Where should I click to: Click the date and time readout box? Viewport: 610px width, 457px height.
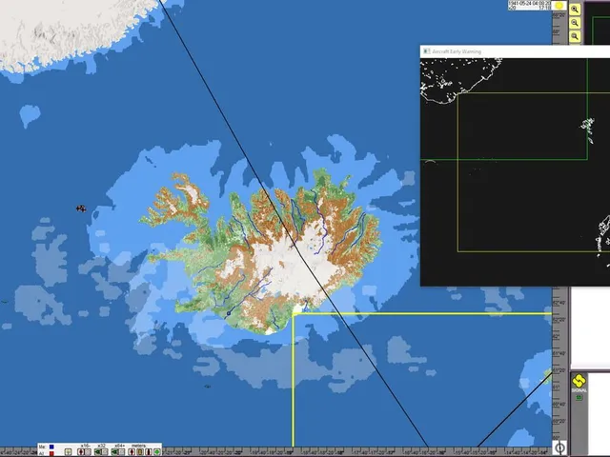pyautogui.click(x=530, y=5)
